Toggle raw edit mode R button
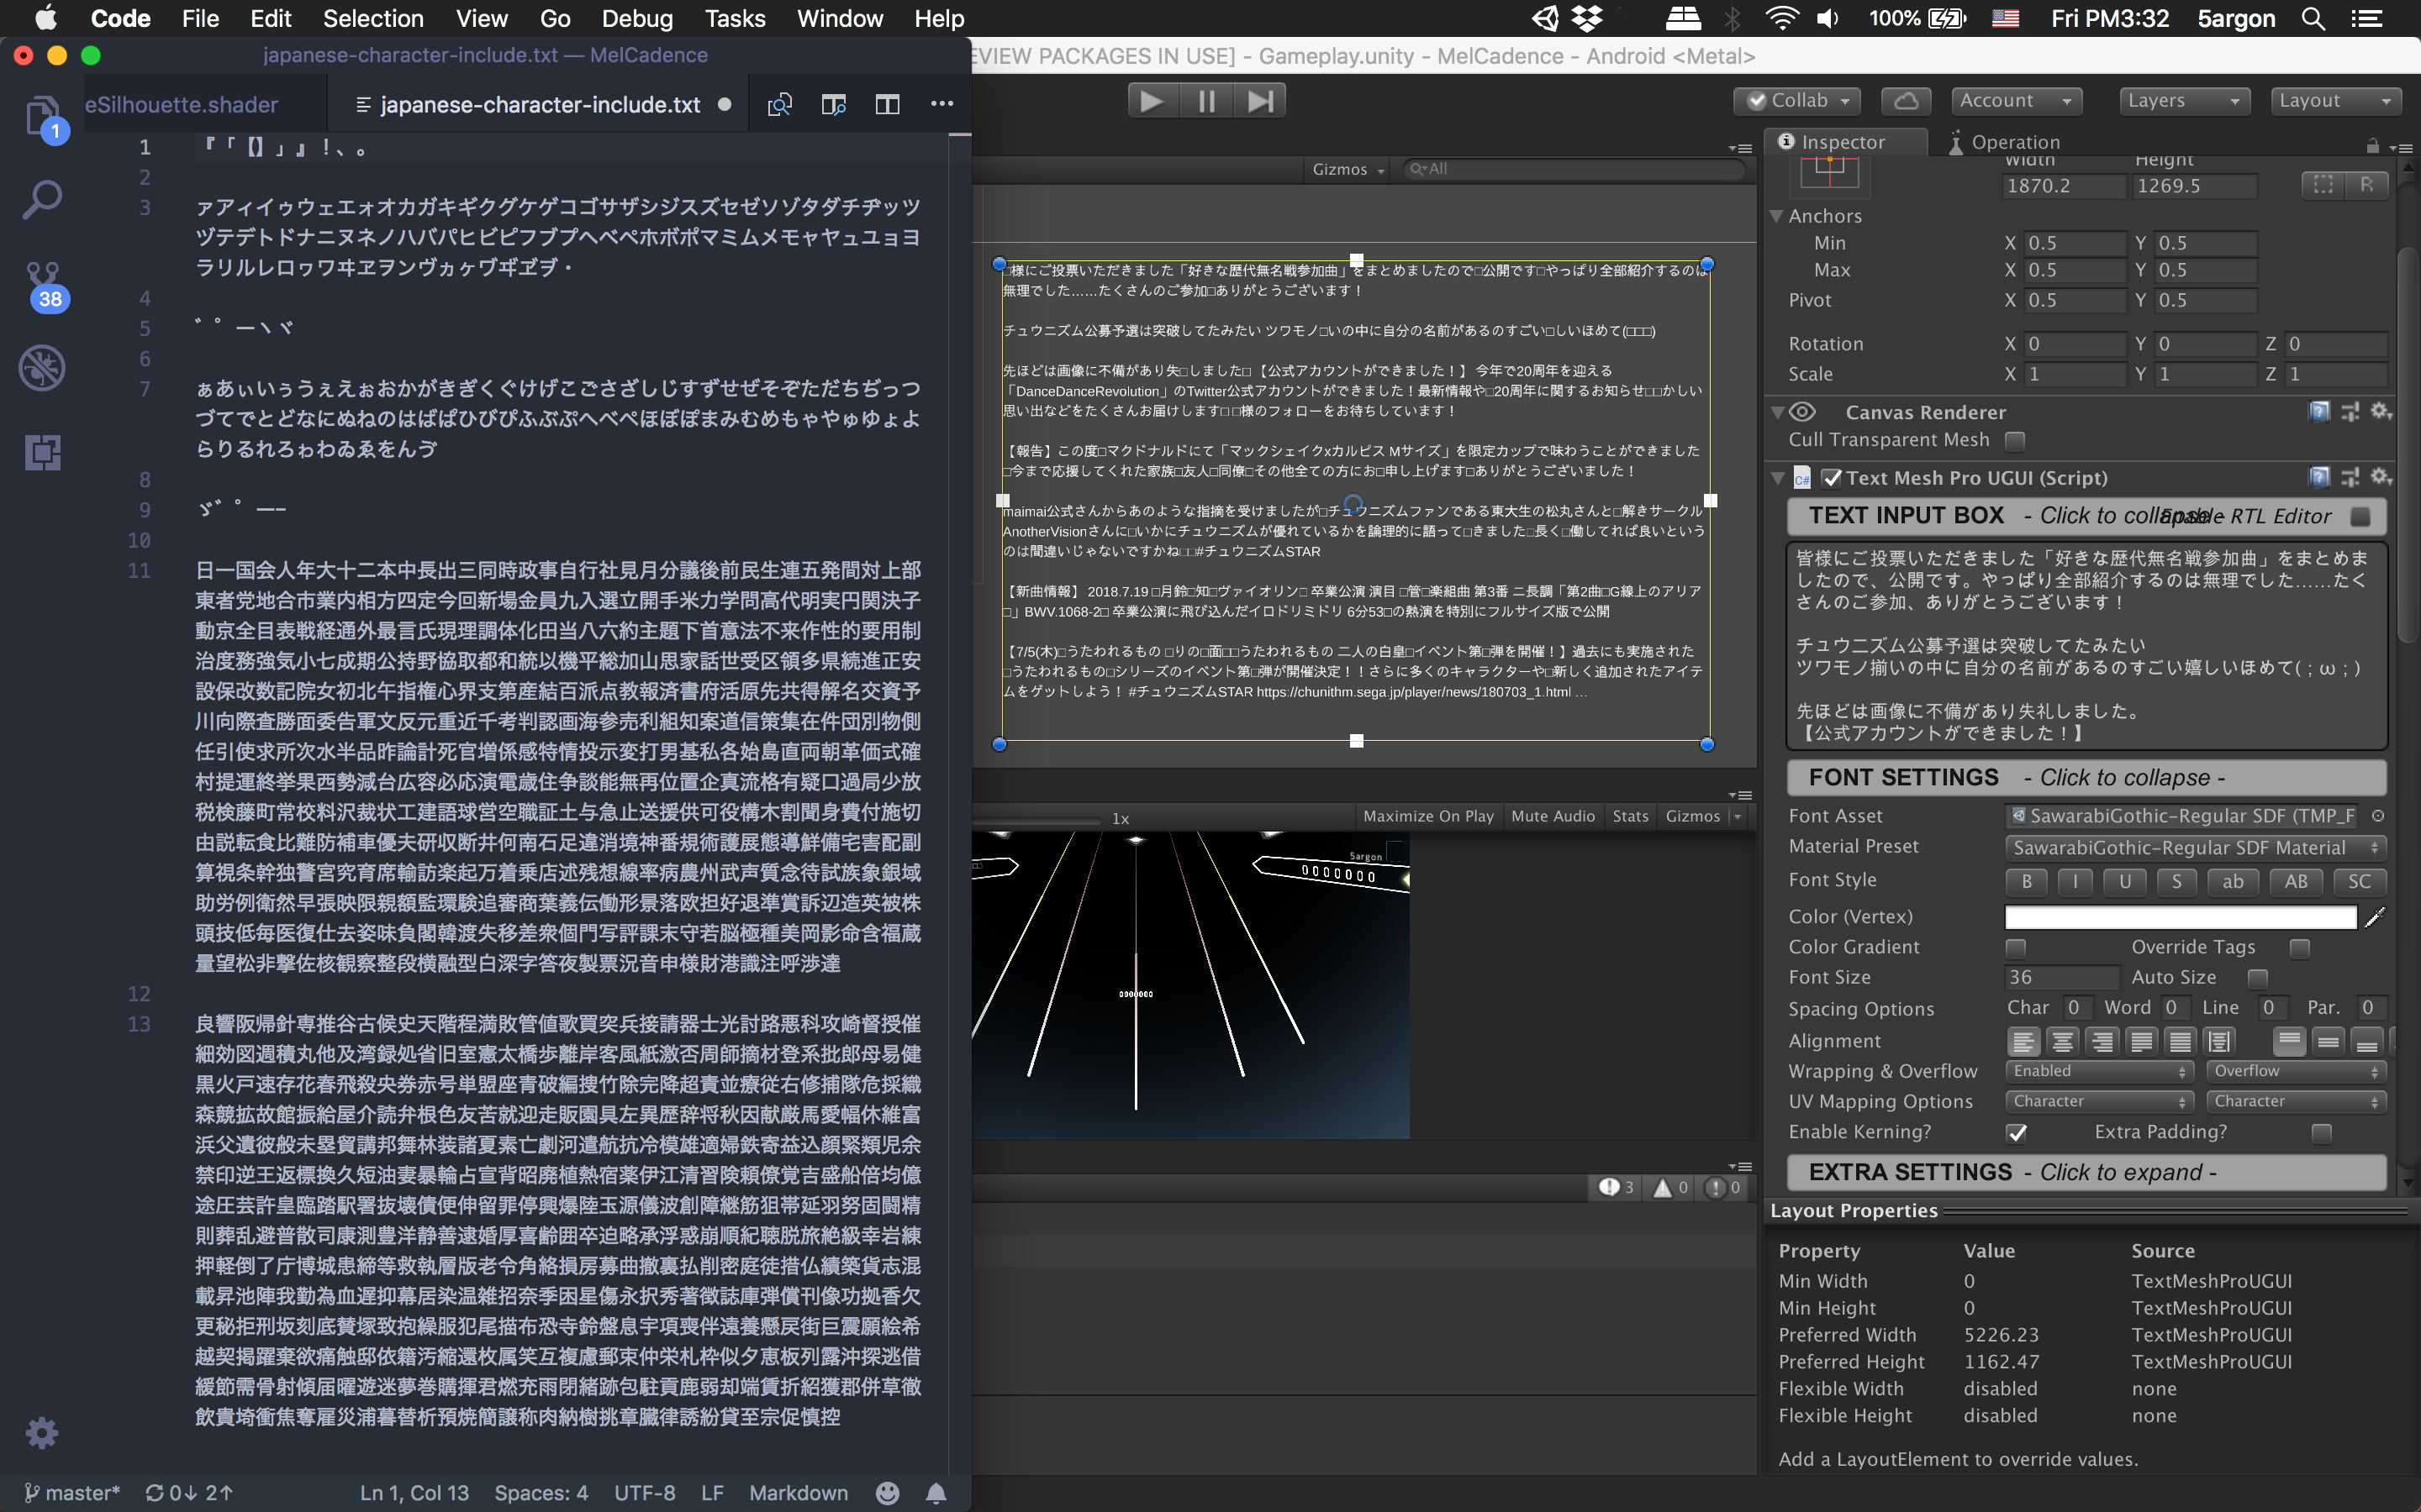Image resolution: width=2421 pixels, height=1512 pixels. (2366, 185)
